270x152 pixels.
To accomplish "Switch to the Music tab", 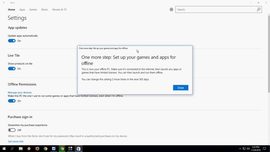I will pyautogui.click(x=45, y=10).
